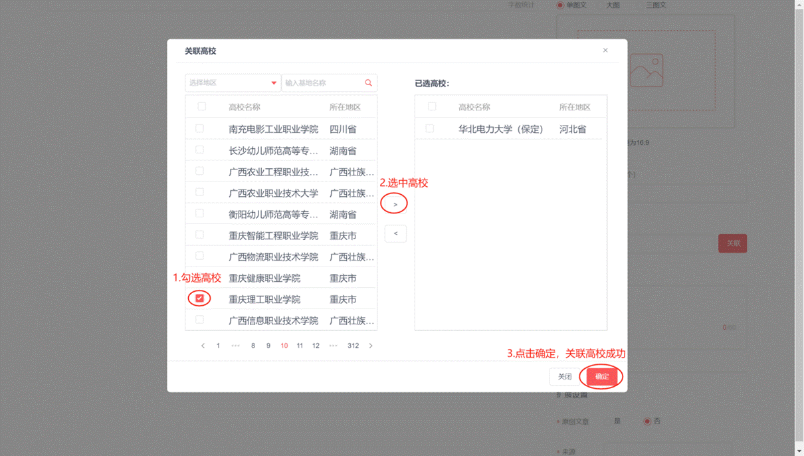Jump to last page 312
The height and width of the screenshot is (456, 804).
(x=353, y=346)
